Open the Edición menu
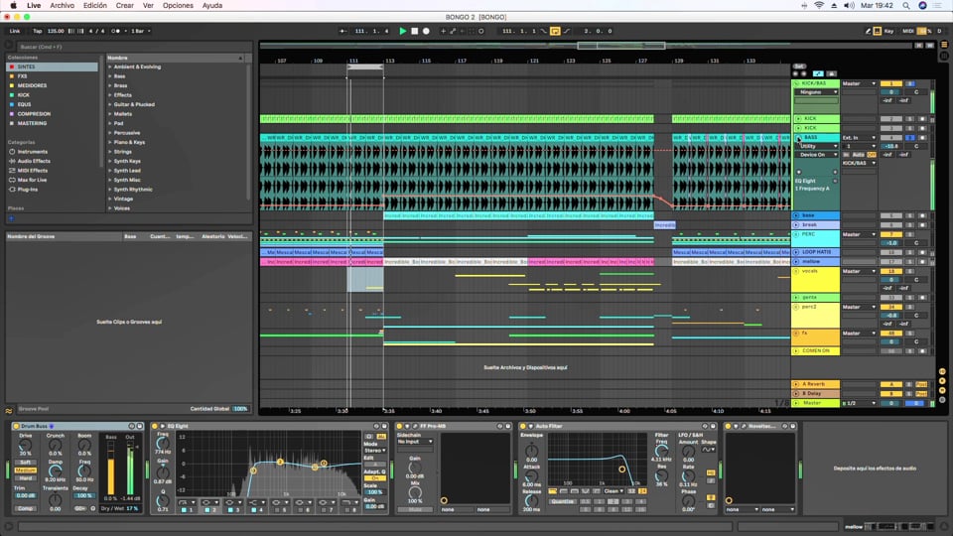 (x=95, y=6)
